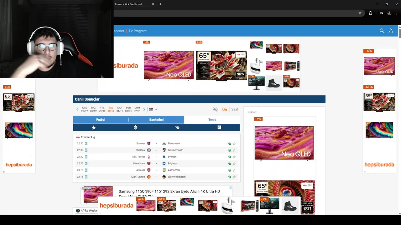Click the green icon on Not. Forest - Everton row

point(229,157)
